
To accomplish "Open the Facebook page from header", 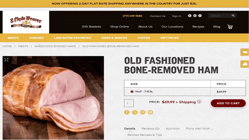I will pos(190,16).
